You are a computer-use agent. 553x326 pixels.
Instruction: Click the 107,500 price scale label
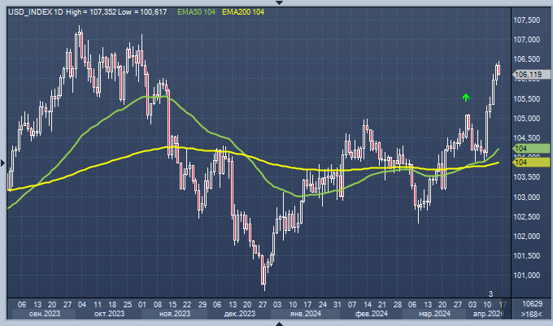[529, 20]
